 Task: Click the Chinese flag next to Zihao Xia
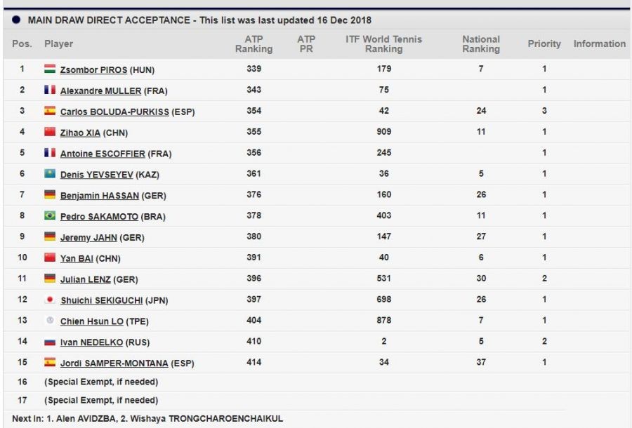pyautogui.click(x=50, y=131)
